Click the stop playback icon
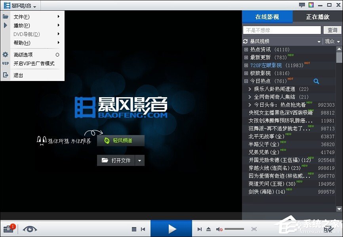This screenshot has width=343, height=237. [x=134, y=229]
